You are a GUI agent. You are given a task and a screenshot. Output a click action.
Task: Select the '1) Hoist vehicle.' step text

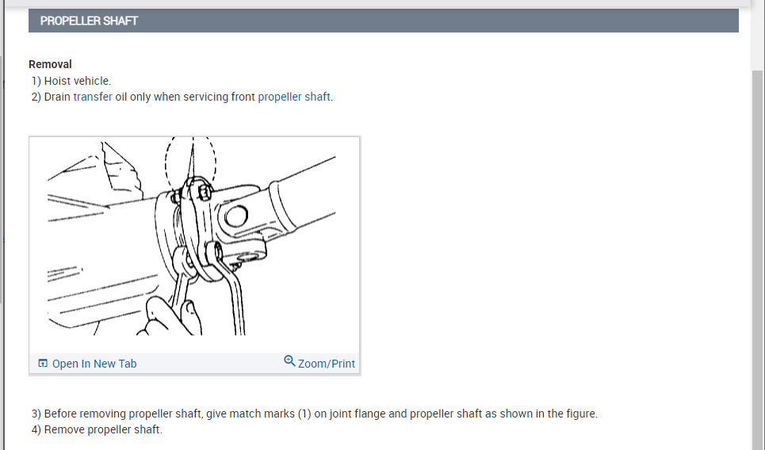point(71,81)
